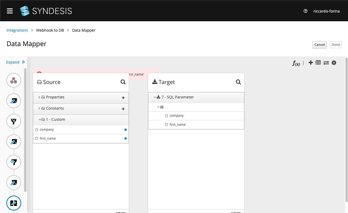The image size is (348, 213).
Task: Select the source first_name field
Action: [x=81, y=139]
